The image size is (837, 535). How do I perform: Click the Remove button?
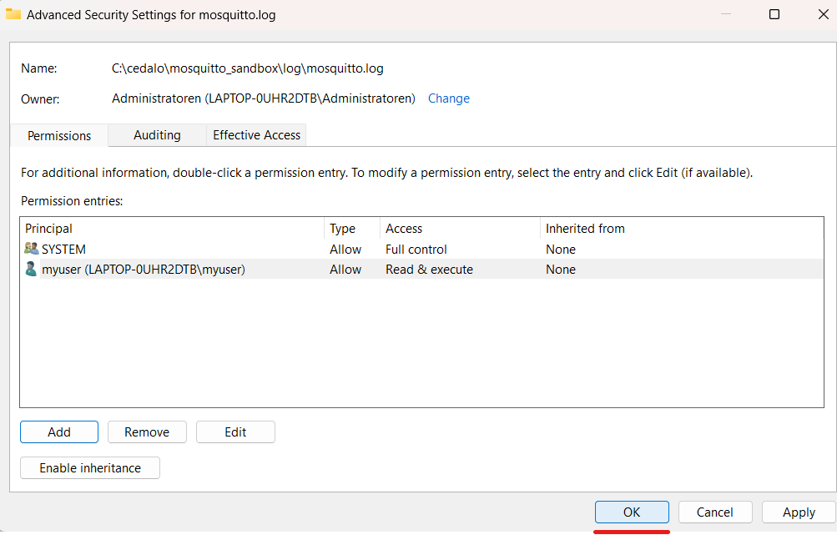(147, 432)
